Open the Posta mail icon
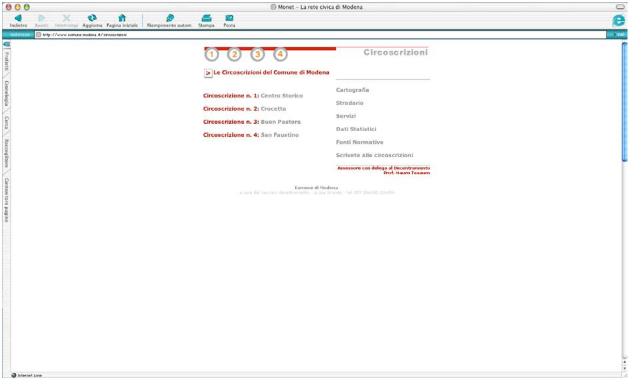 pos(229,18)
